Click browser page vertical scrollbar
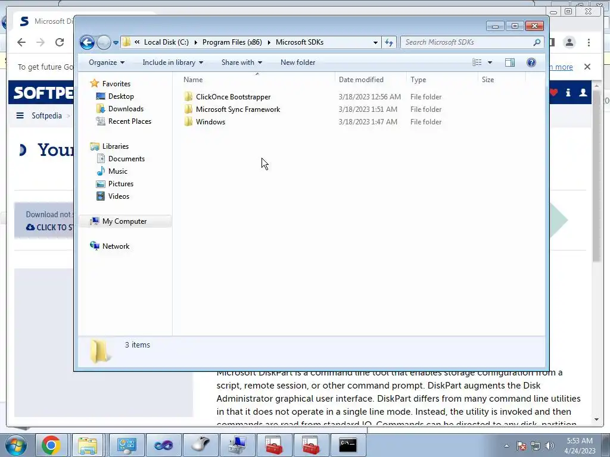 pos(596,175)
